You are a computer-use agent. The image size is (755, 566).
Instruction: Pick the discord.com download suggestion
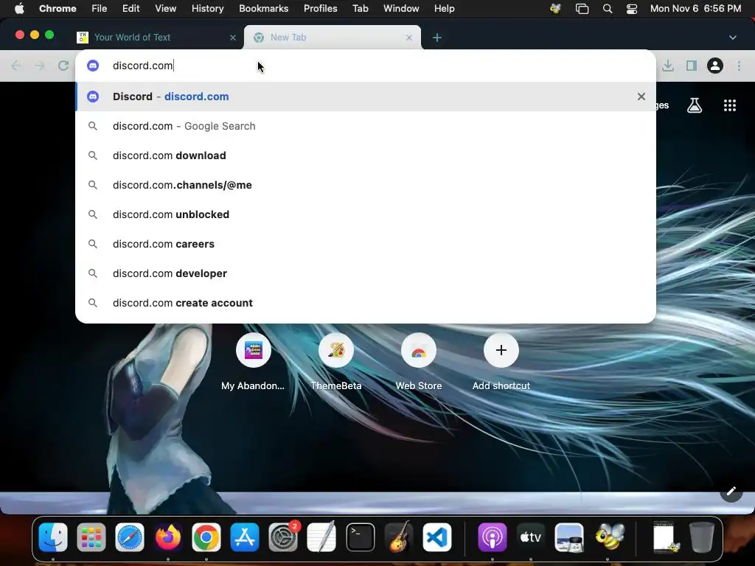(x=366, y=156)
